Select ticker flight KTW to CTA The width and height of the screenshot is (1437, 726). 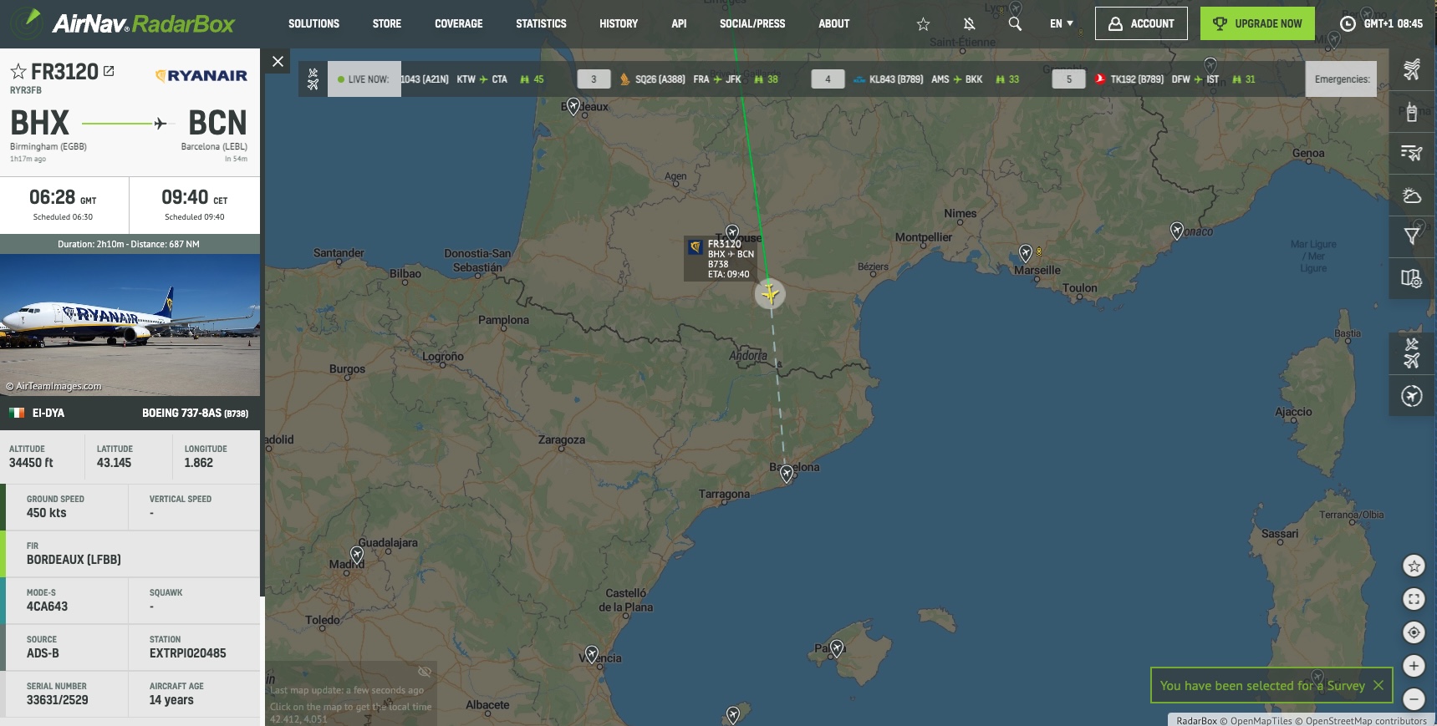point(472,79)
